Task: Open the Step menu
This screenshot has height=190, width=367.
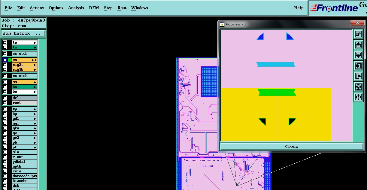Action: pyautogui.click(x=108, y=8)
